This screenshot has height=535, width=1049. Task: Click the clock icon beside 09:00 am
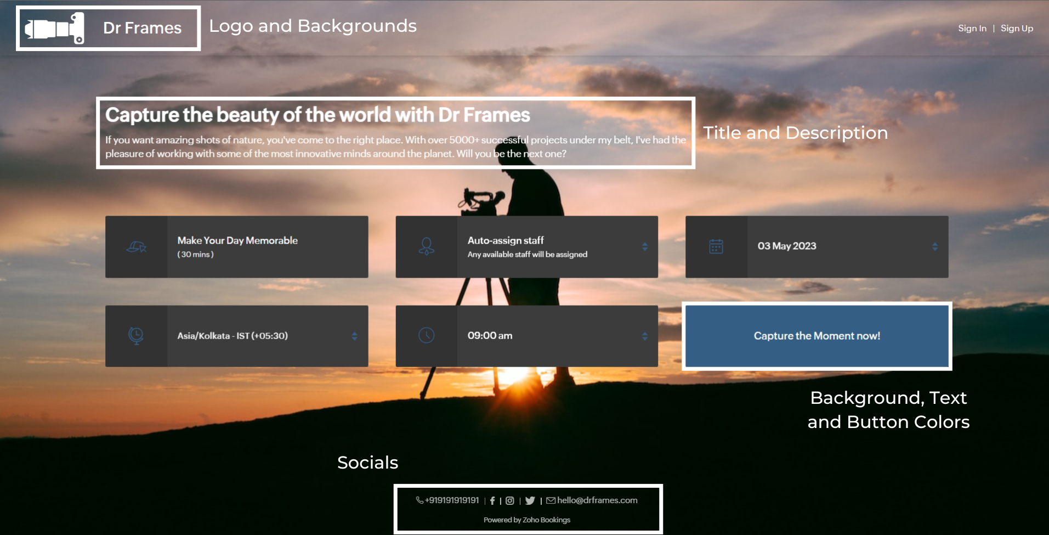point(427,335)
